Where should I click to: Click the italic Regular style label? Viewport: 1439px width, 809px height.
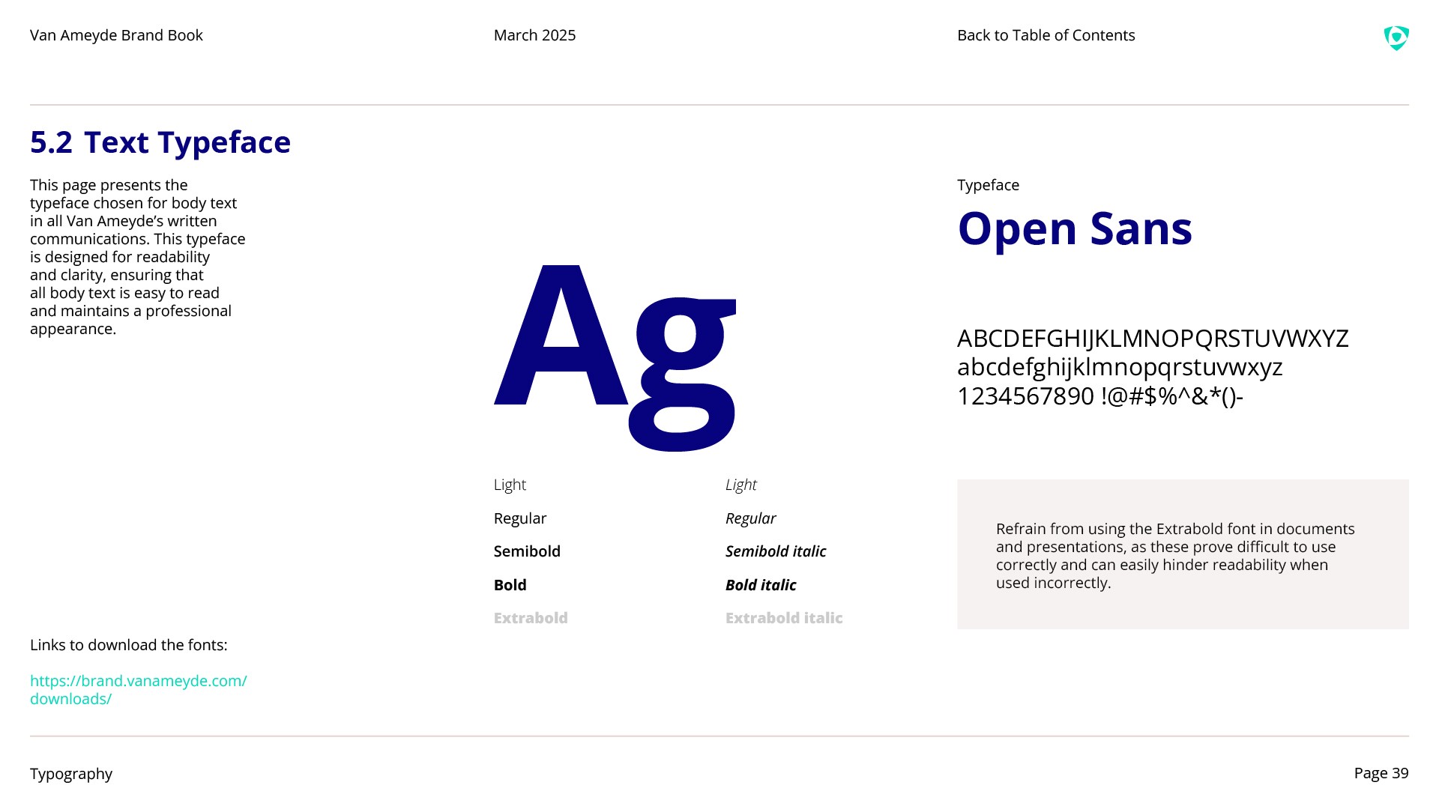coord(750,518)
